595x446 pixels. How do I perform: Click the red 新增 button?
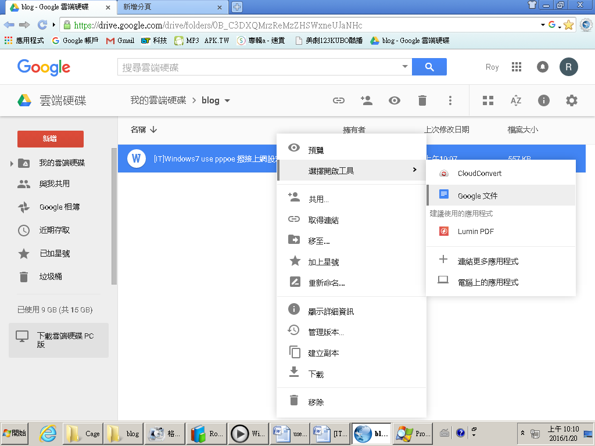[x=51, y=139]
